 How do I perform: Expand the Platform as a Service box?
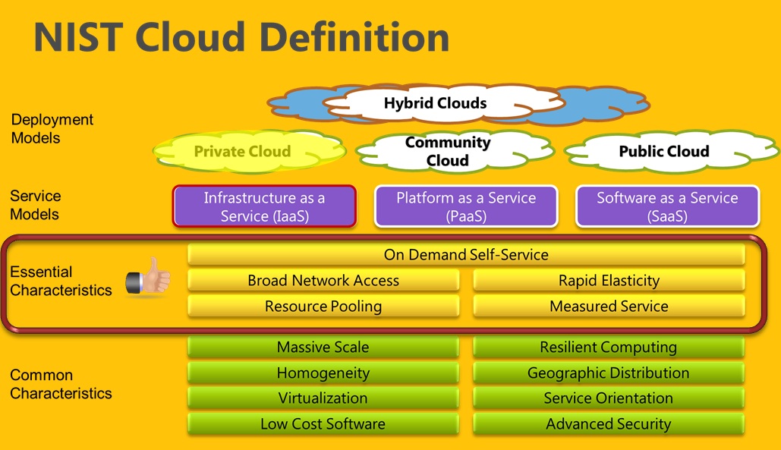[x=465, y=206]
